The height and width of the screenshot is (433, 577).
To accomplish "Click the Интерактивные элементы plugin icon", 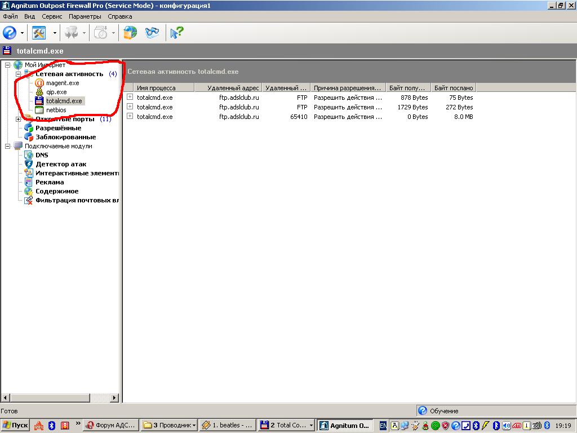I will tap(28, 173).
